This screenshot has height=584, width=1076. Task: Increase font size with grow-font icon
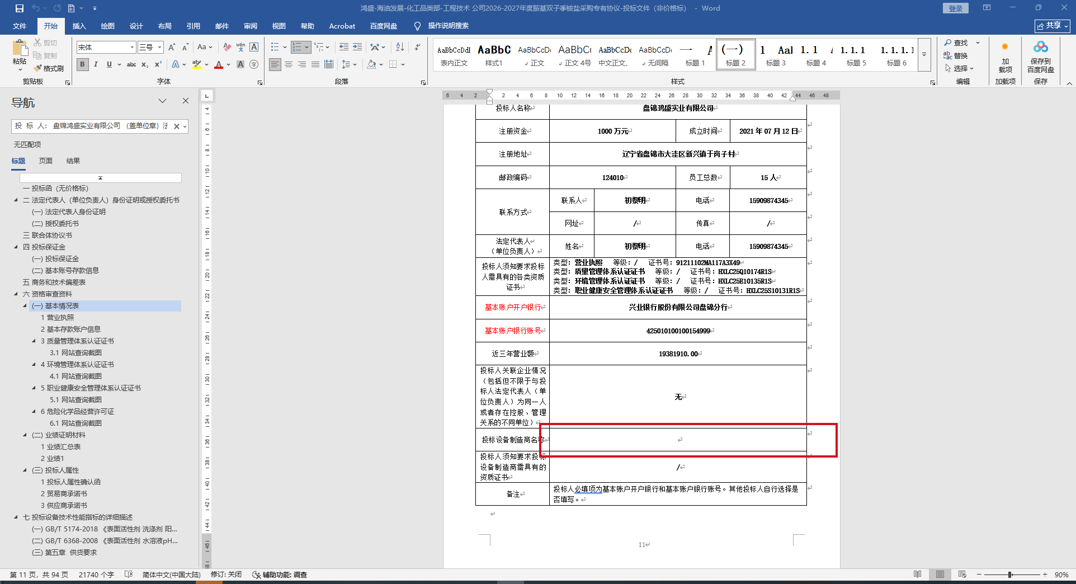[x=172, y=48]
